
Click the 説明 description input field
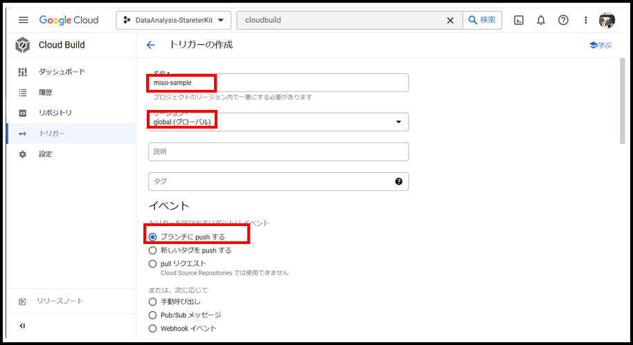coord(278,151)
